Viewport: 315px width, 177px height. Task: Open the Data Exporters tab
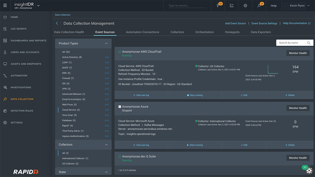261,32
